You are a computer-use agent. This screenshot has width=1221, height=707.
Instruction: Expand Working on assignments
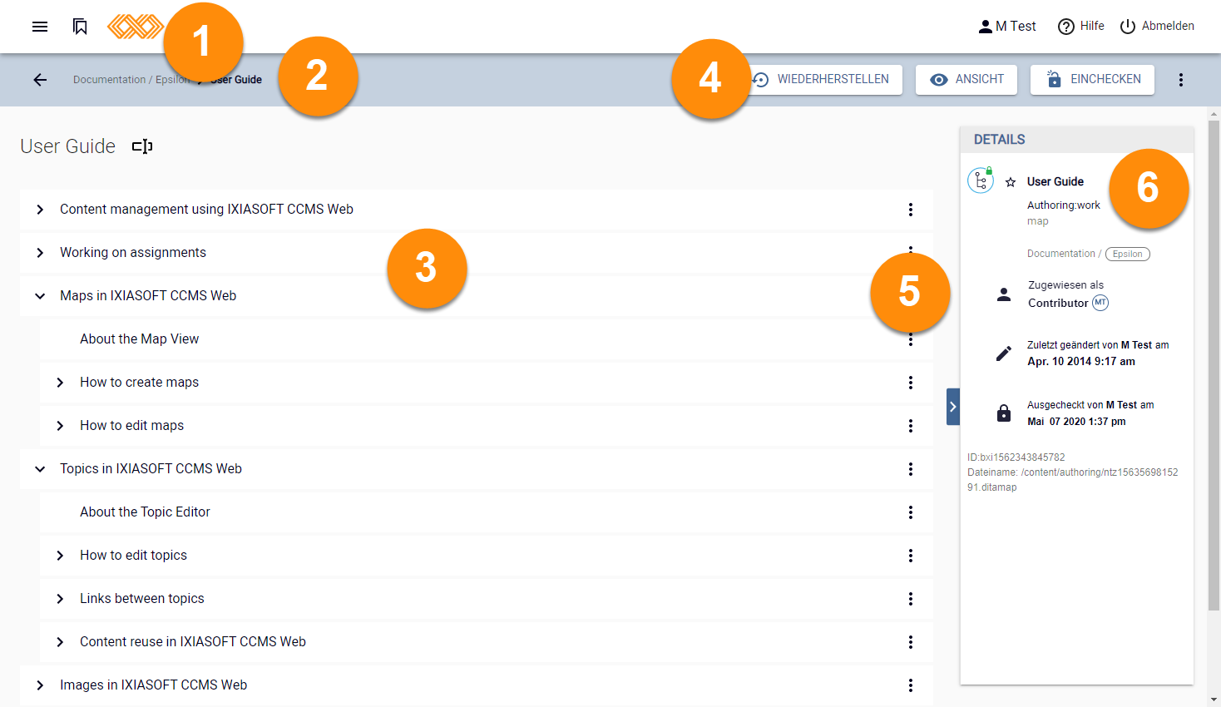pyautogui.click(x=40, y=253)
